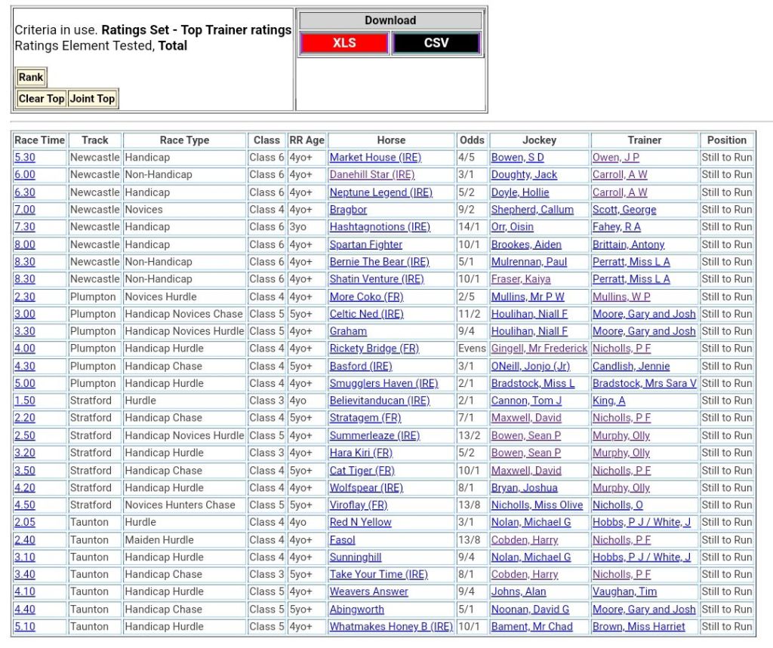Open the 5.30 Newcastle race link
This screenshot has width=773, height=648.
click(x=25, y=158)
